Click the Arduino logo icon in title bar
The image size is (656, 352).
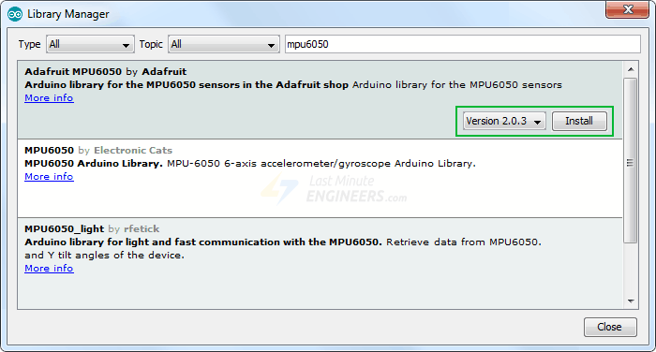[15, 14]
